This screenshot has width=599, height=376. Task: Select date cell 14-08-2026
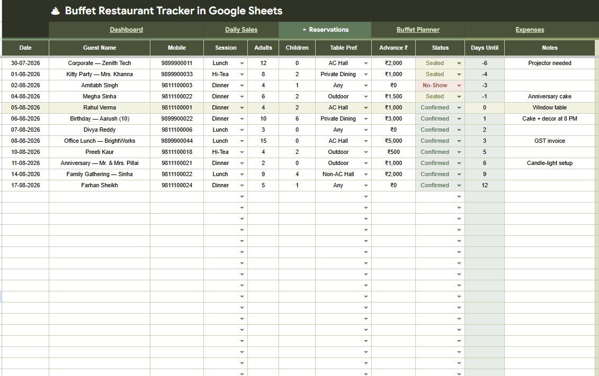point(25,175)
